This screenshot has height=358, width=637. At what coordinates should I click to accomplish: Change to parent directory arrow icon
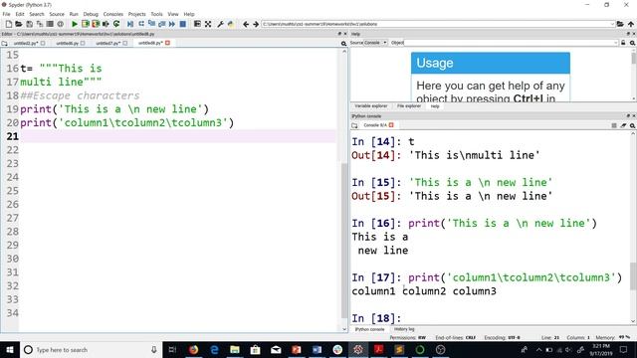click(x=630, y=24)
